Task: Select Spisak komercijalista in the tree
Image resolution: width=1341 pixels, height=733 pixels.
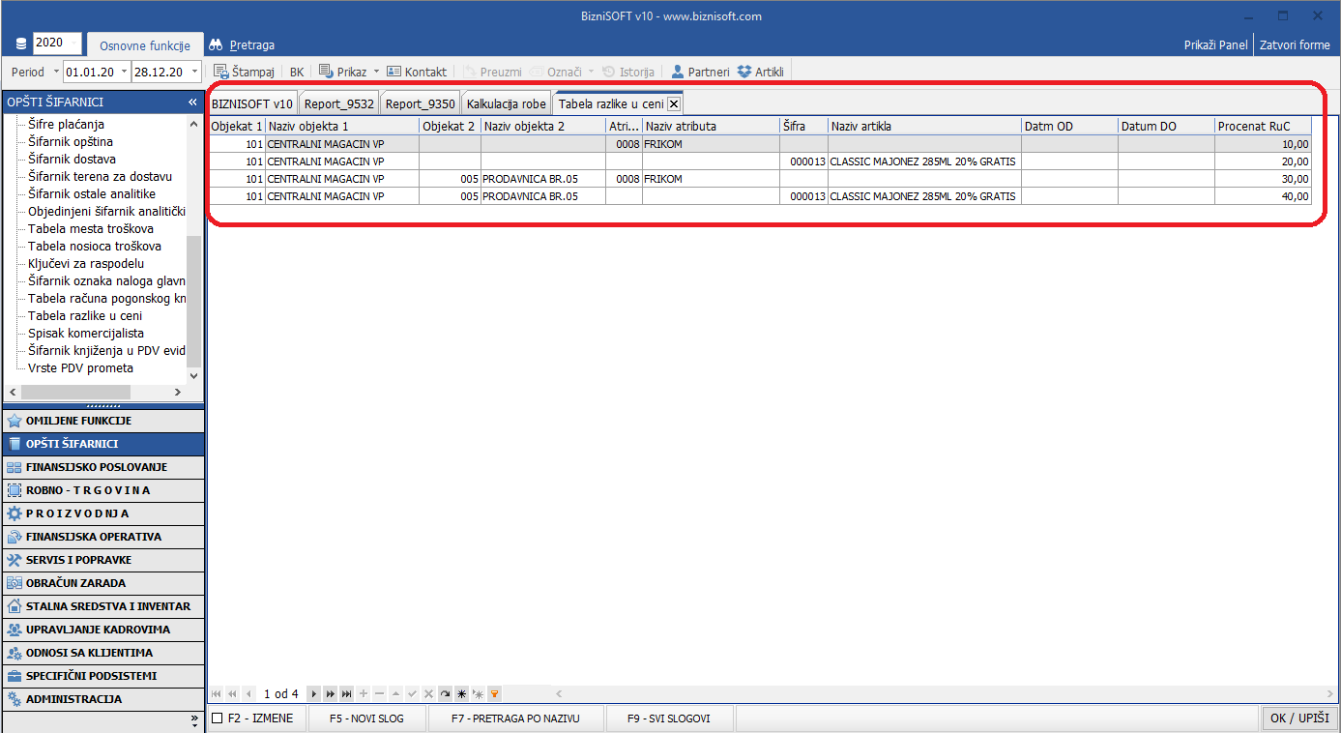Action: pos(86,334)
